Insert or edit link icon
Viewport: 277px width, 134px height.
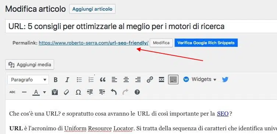tap(150, 80)
